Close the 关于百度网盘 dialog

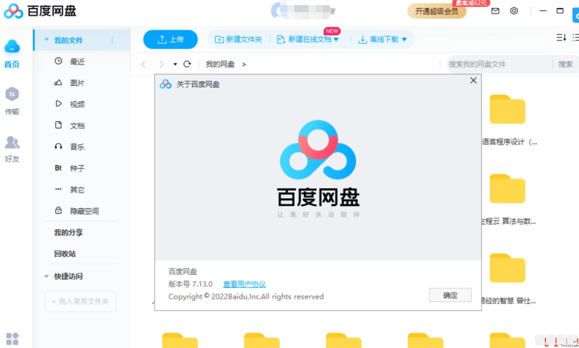[473, 80]
